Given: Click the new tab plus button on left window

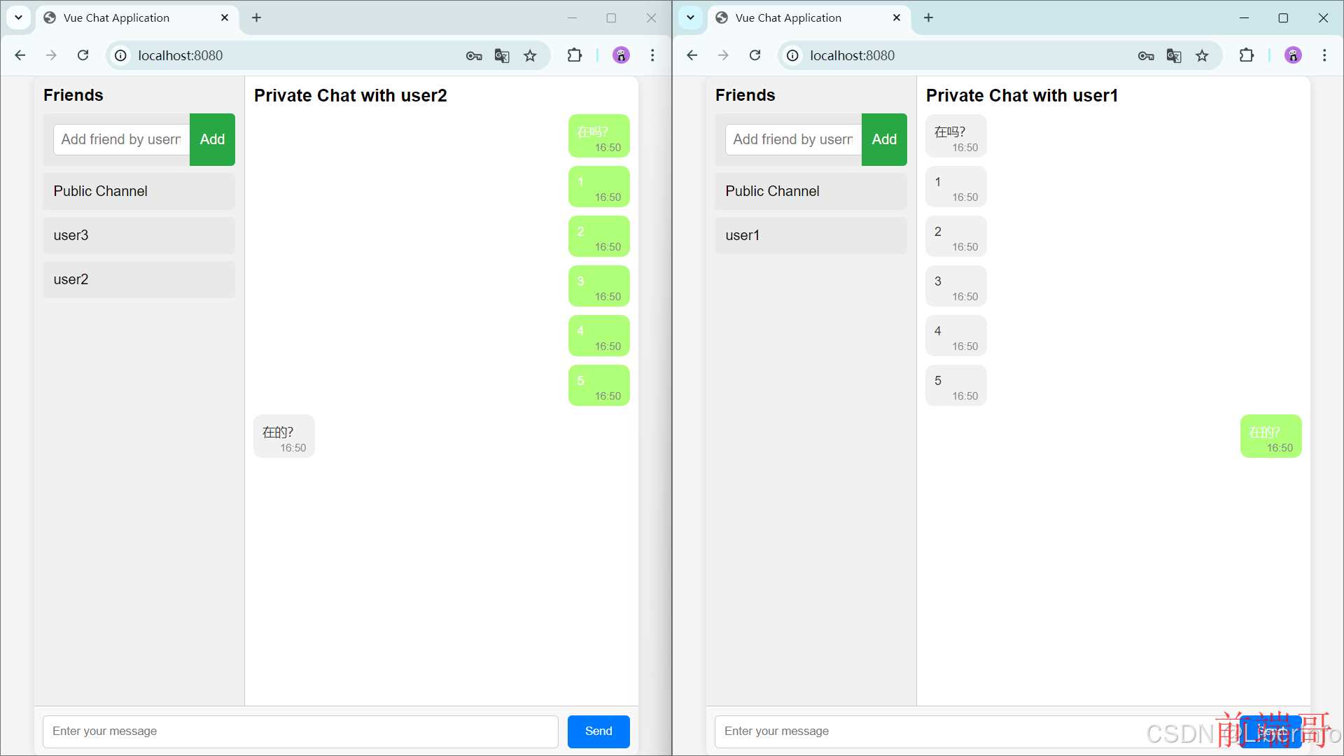Looking at the screenshot, I should coord(257,17).
